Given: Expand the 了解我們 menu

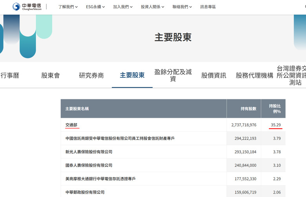Looking at the screenshot, I should click(x=68, y=7).
